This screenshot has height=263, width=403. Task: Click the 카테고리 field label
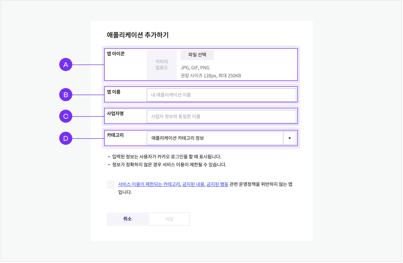115,135
